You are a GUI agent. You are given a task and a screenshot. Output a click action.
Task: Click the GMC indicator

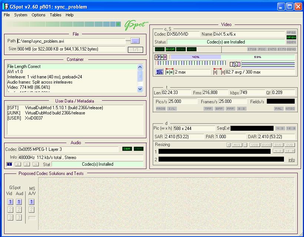point(192,49)
